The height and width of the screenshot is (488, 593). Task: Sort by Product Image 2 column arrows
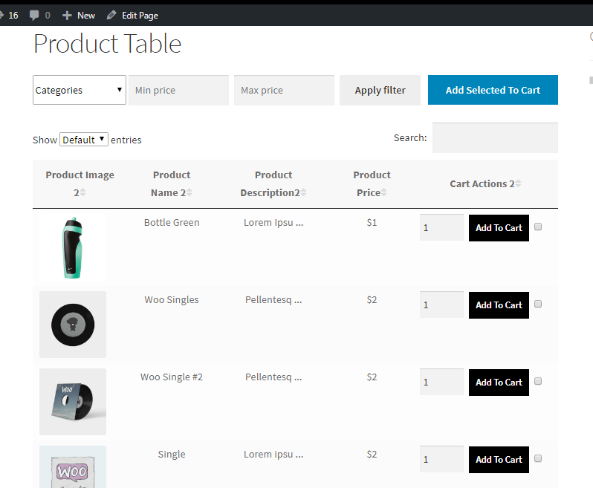pyautogui.click(x=82, y=192)
